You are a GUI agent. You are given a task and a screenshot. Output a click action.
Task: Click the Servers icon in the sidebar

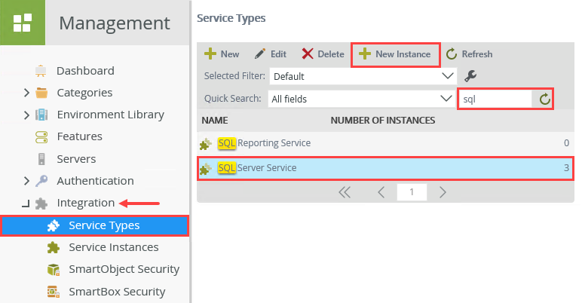click(42, 159)
